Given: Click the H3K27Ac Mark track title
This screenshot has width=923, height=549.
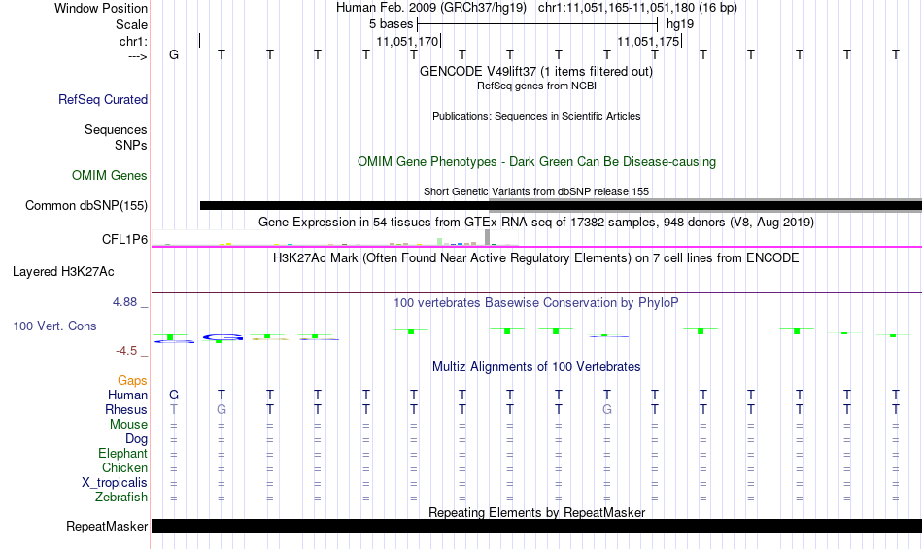Looking at the screenshot, I should 536,257.
